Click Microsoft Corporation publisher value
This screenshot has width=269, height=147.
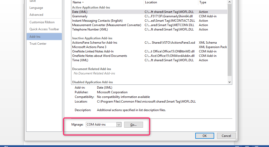point(112,92)
